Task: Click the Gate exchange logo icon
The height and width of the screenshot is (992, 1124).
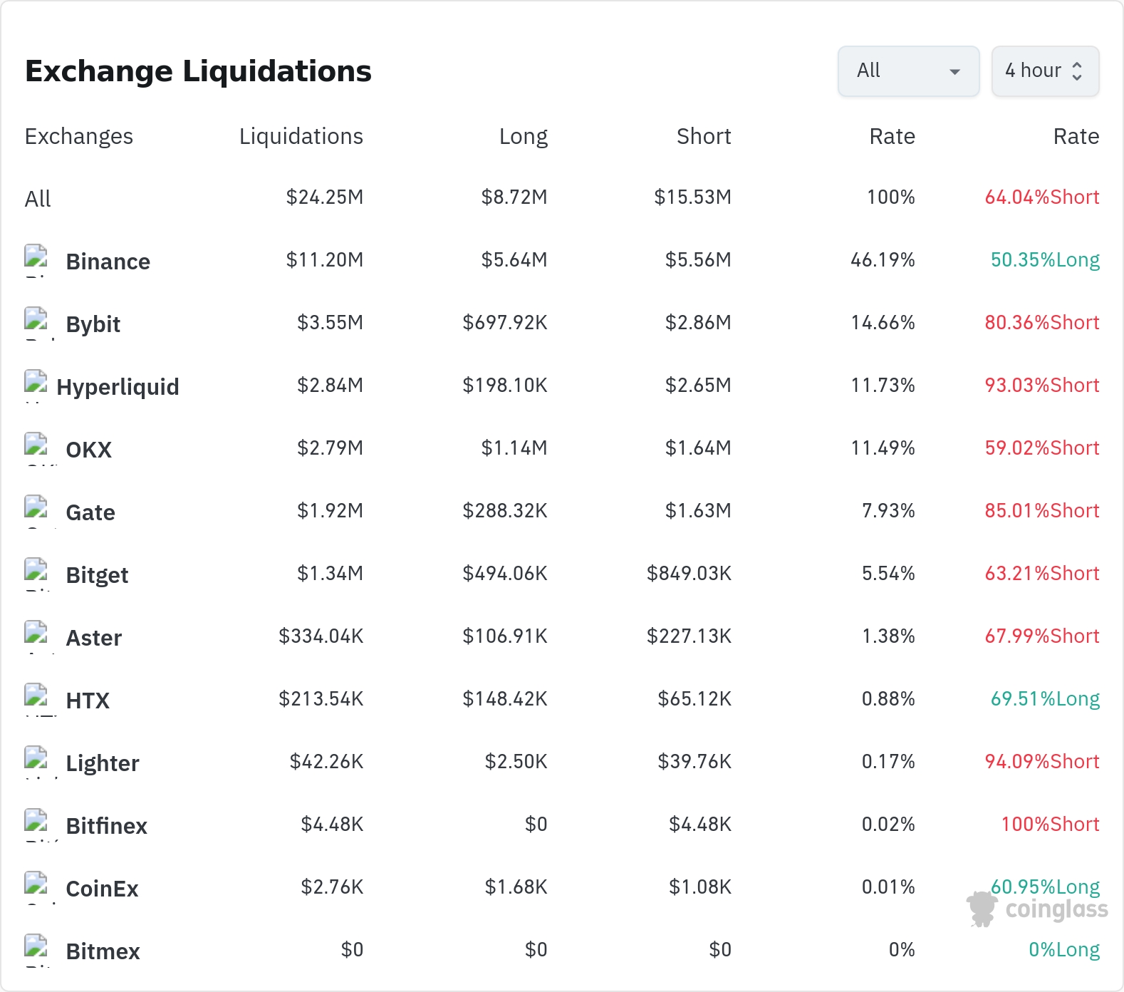Action: point(36,512)
